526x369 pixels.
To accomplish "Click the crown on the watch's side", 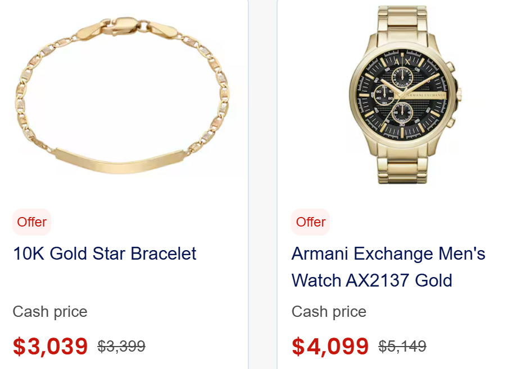I will click(x=458, y=94).
